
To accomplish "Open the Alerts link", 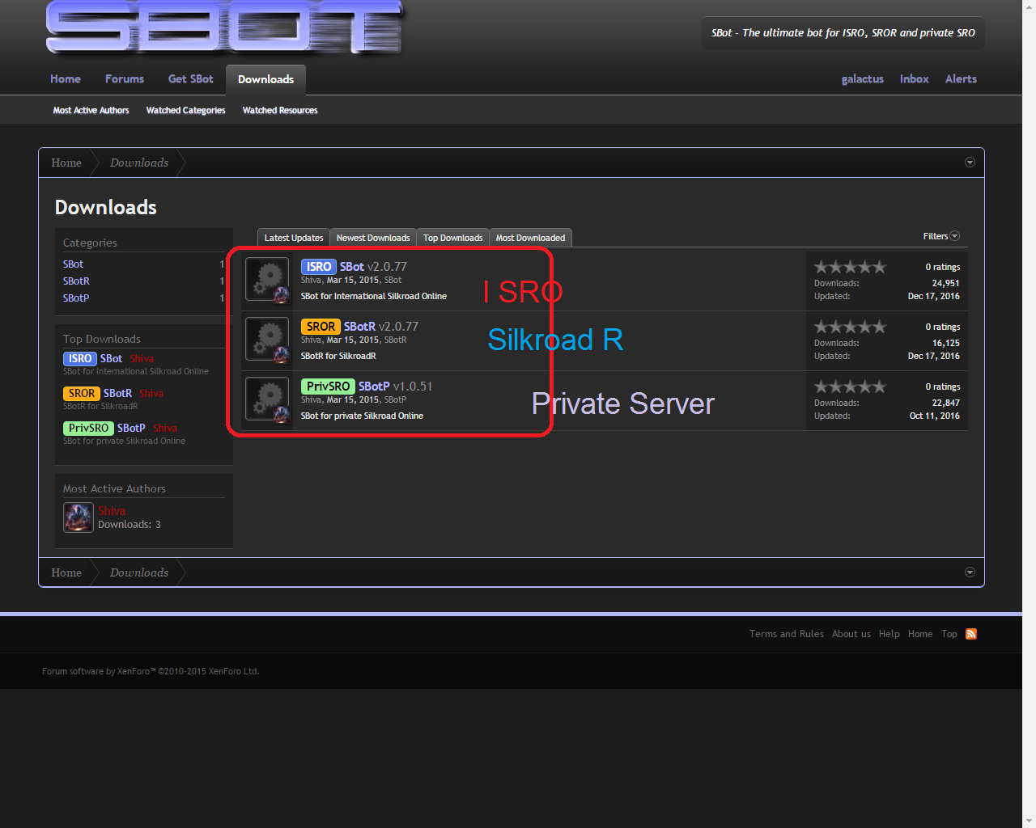I will tap(961, 79).
